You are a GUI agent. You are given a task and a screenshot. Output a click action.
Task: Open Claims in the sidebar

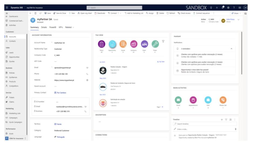12,102
